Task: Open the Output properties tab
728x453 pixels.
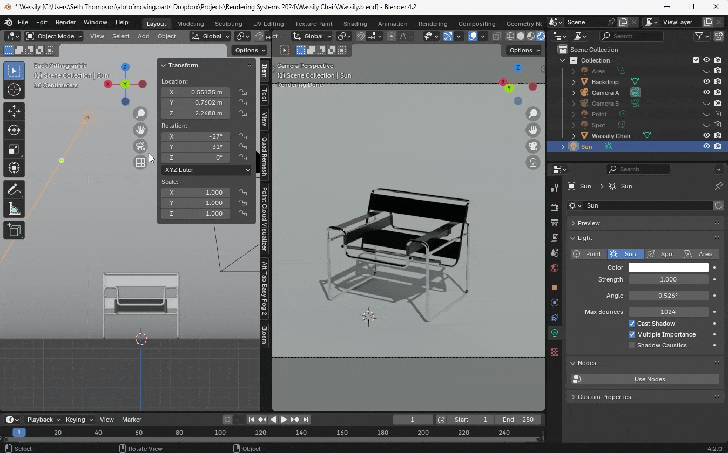Action: pos(554,222)
